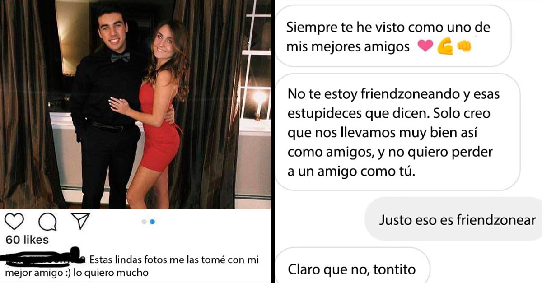Viewport: 542px width, 283px height.
Task: Tap the flexed bicep emoji
Action: 444,46
